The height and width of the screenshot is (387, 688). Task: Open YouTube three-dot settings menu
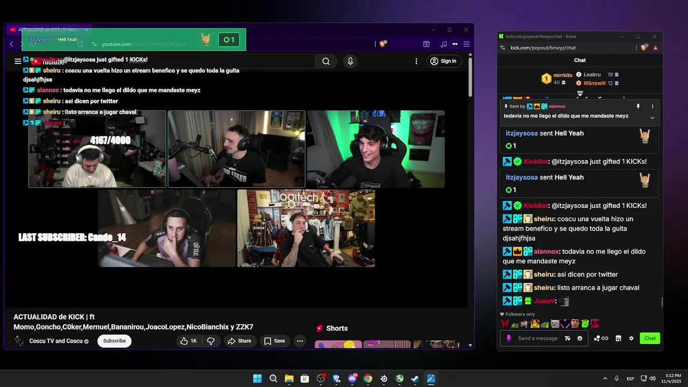pos(416,61)
